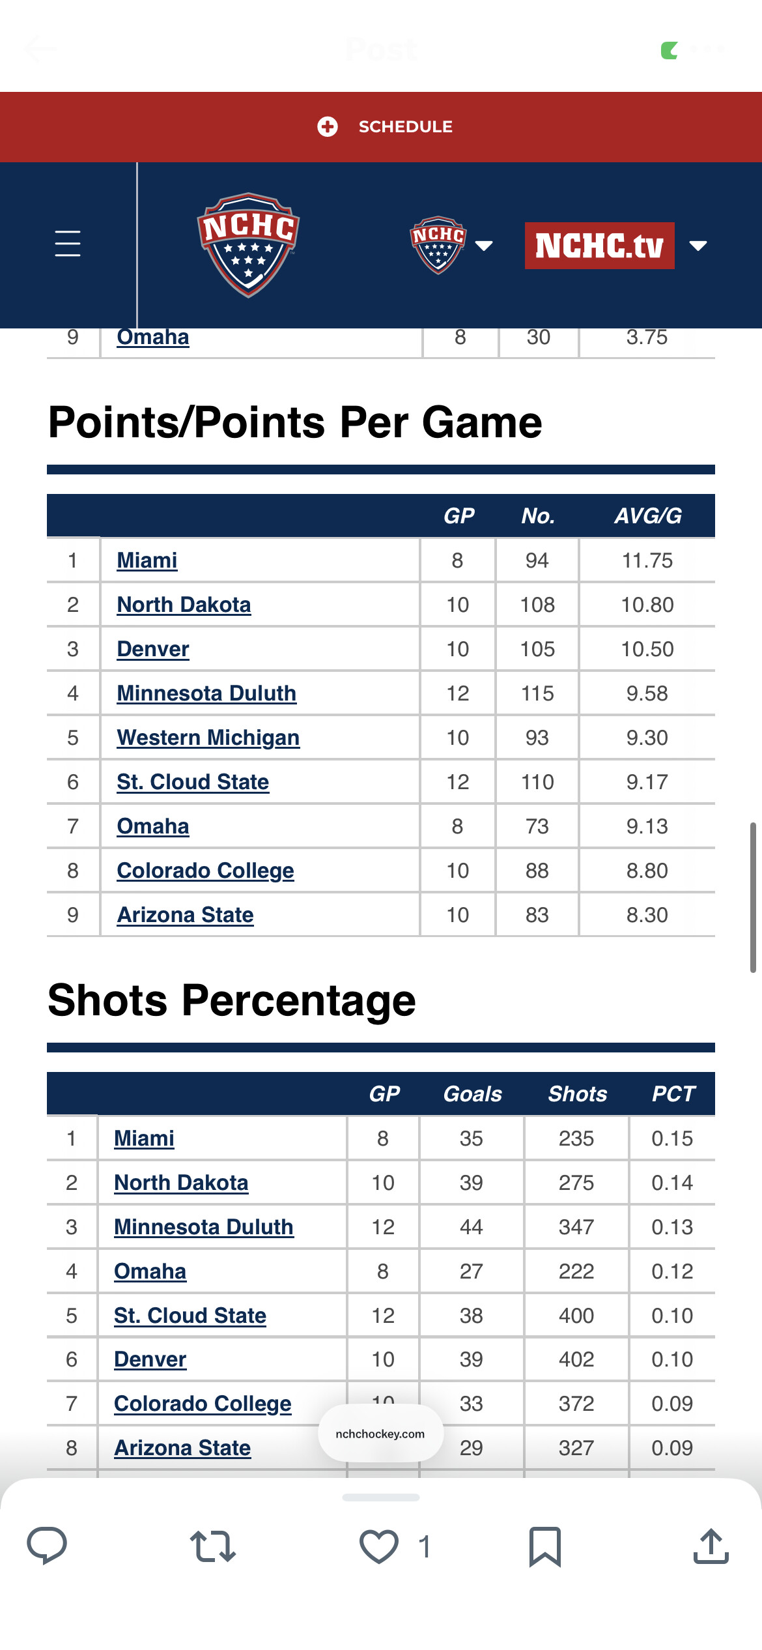
Task: Expand the NCHC.tv dropdown arrow
Action: coord(698,246)
